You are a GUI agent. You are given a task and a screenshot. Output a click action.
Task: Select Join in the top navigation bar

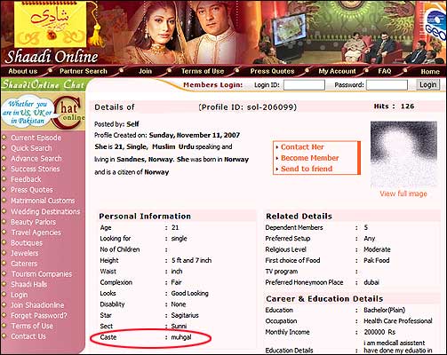click(145, 71)
